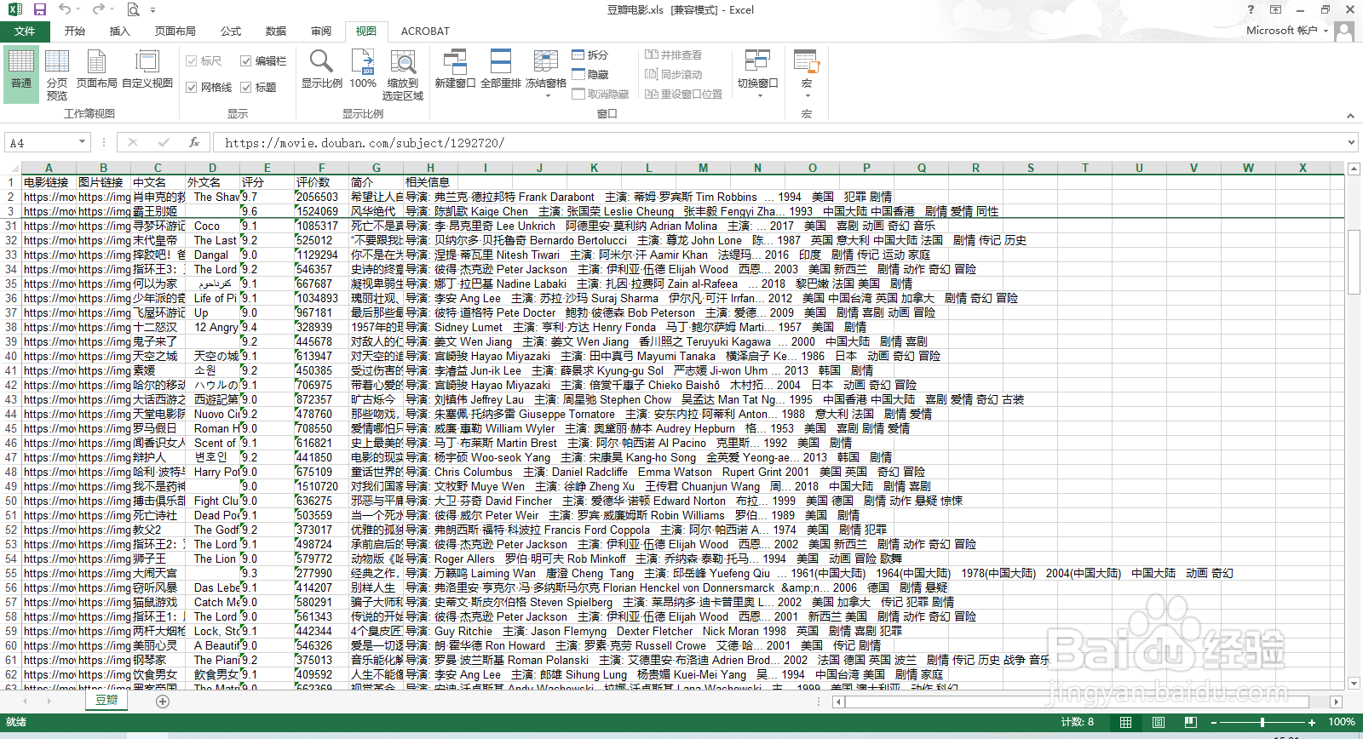Hide (隐藏) the current window
Image resolution: width=1363 pixels, height=739 pixels.
coord(589,75)
